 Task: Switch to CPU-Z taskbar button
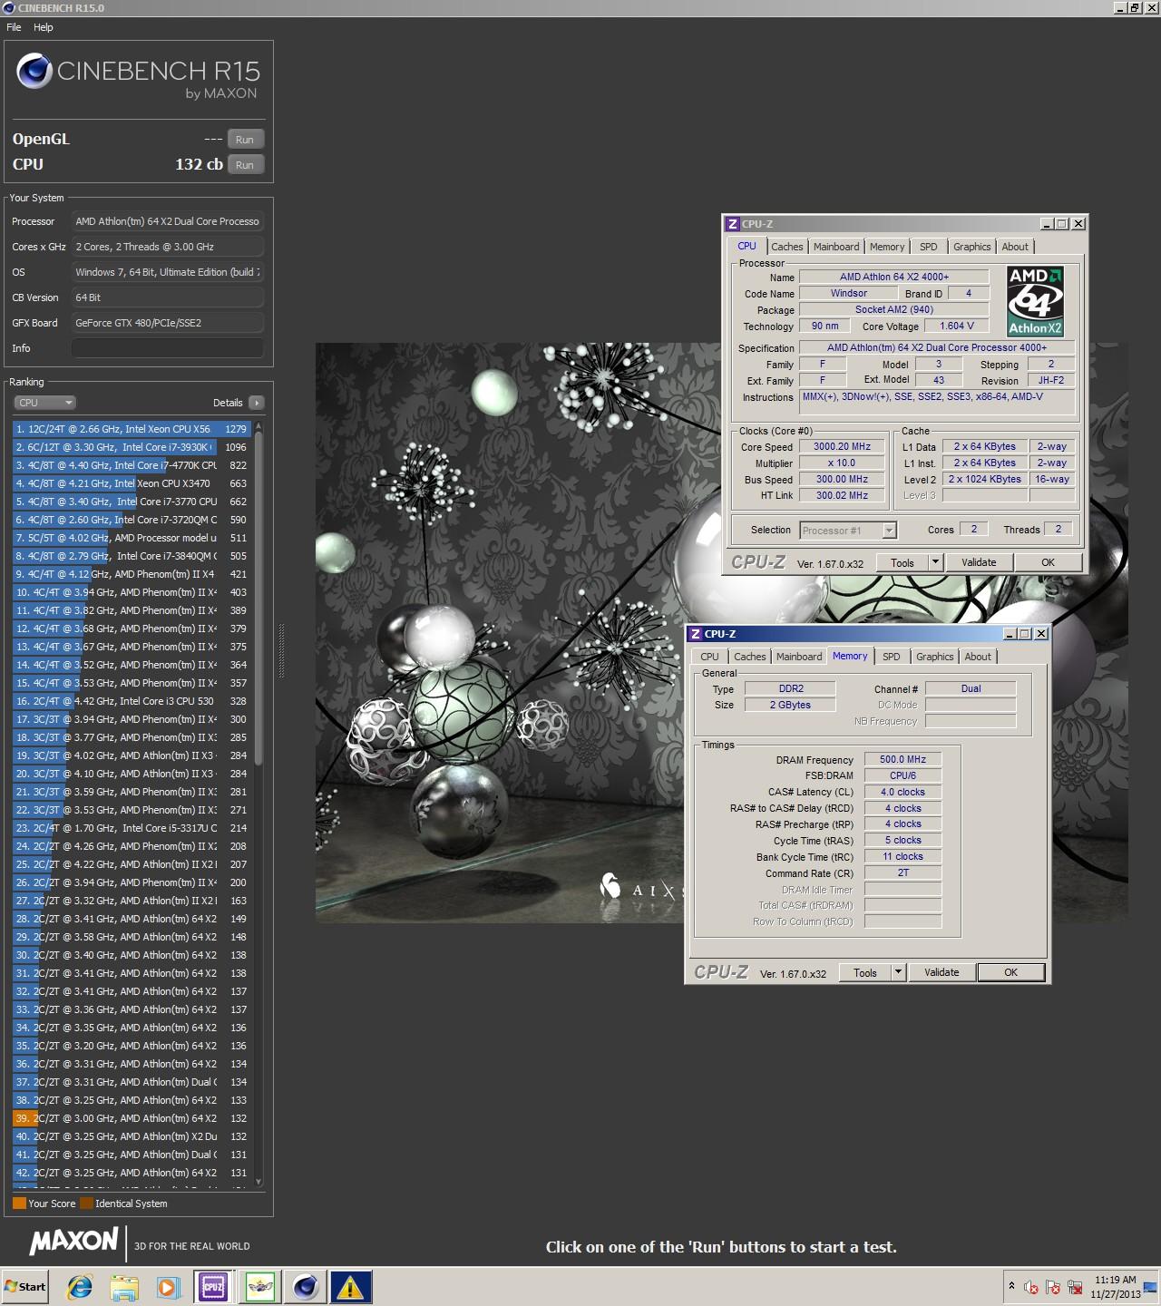coord(213,1286)
